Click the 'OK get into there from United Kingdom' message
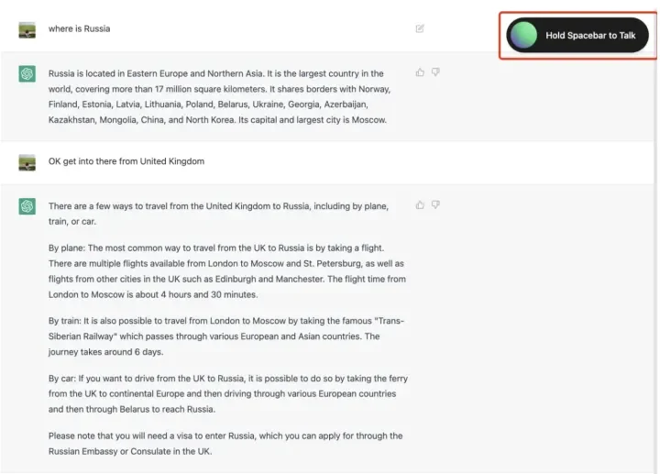 tap(126, 161)
